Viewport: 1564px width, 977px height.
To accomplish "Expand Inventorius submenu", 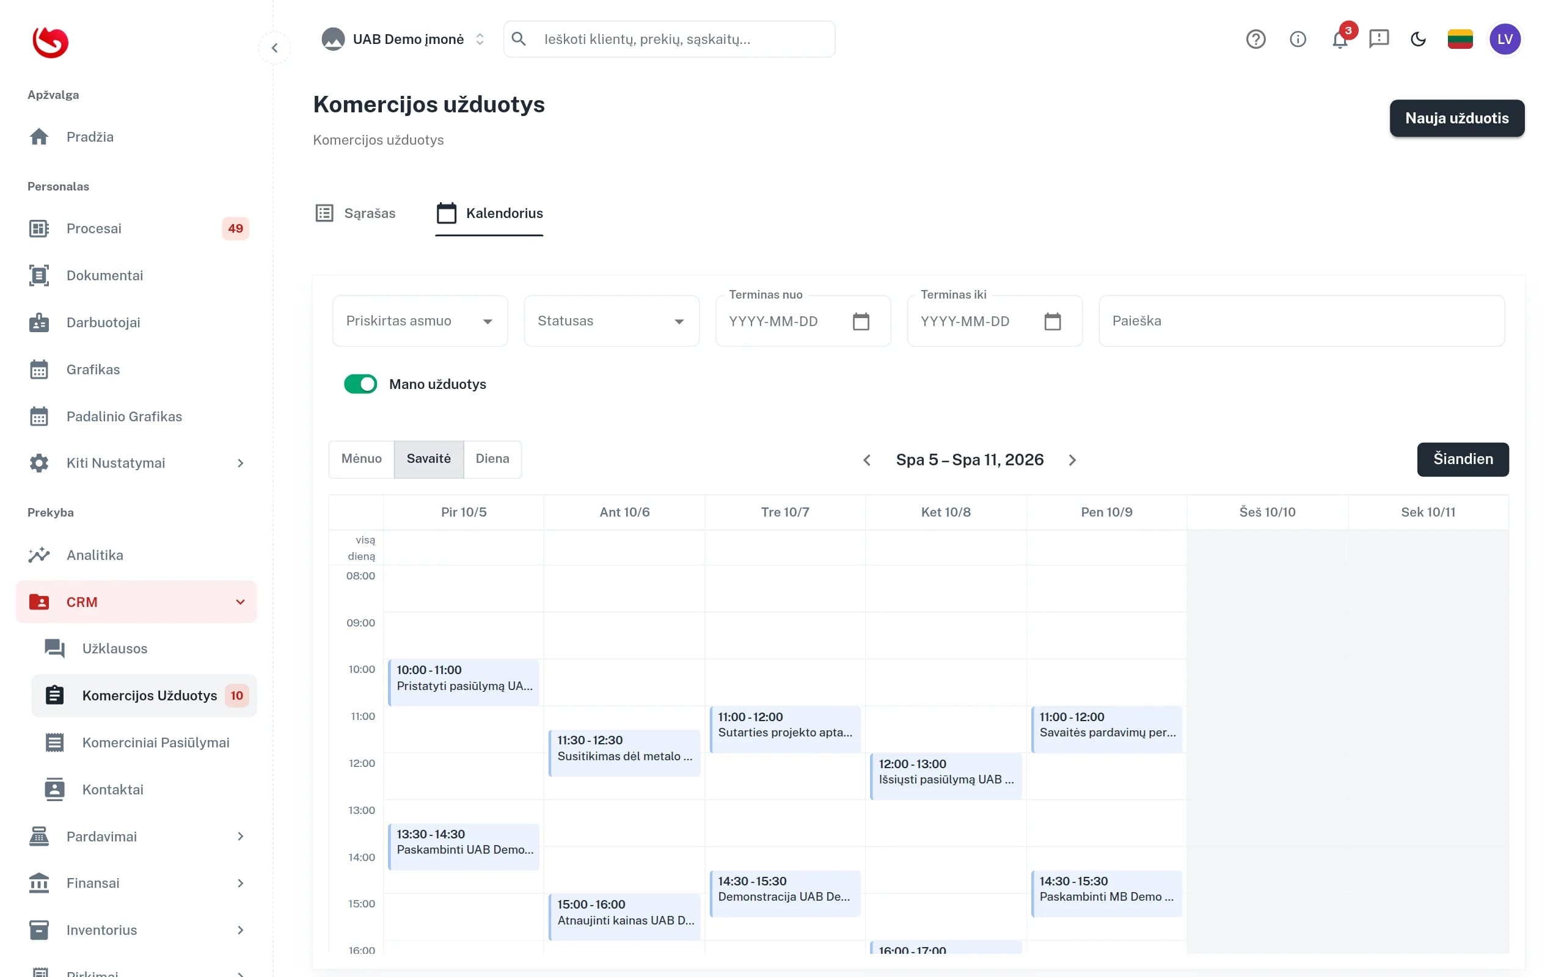I will (136, 931).
